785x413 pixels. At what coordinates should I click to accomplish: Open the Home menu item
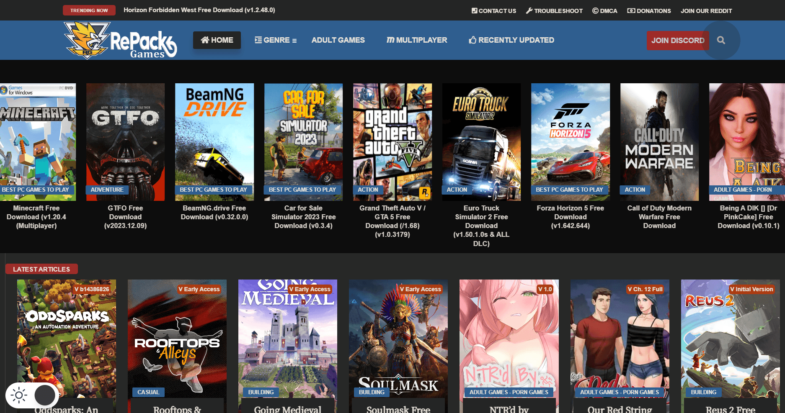pyautogui.click(x=217, y=40)
